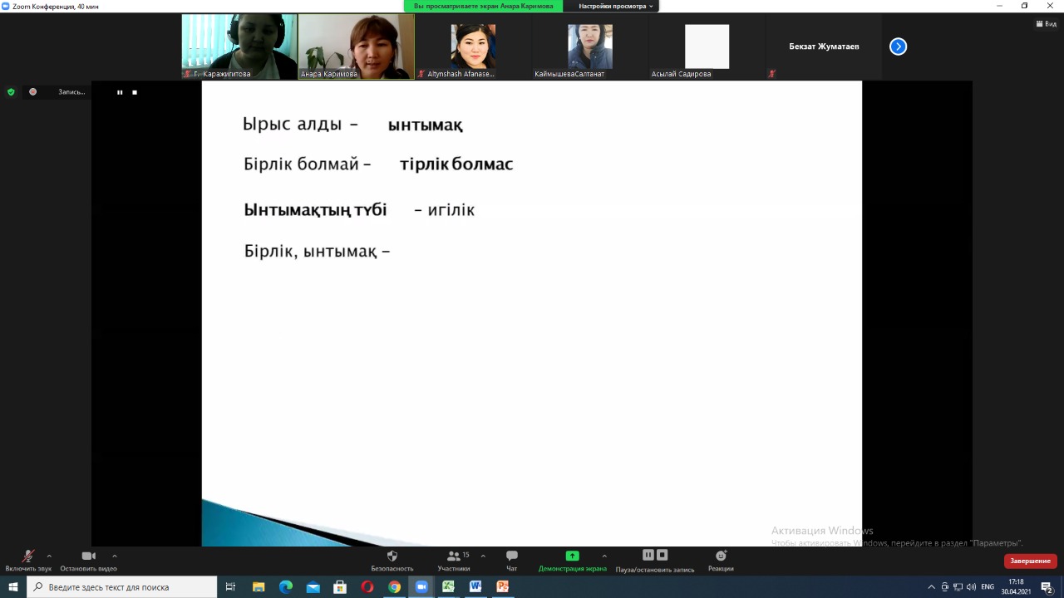Click red Завершение end meeting button
This screenshot has height=598, width=1064.
pos(1031,561)
